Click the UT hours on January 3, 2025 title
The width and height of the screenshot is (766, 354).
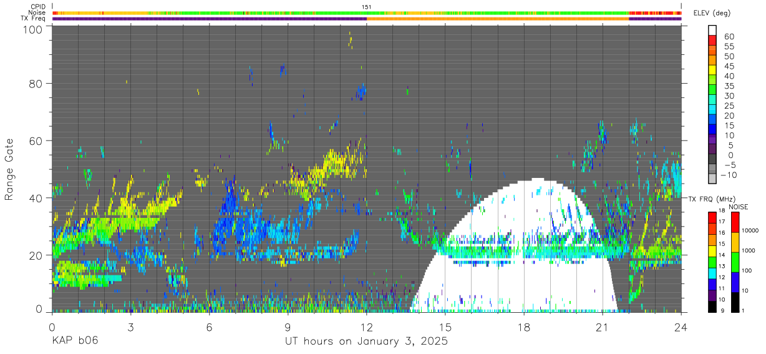(366, 342)
